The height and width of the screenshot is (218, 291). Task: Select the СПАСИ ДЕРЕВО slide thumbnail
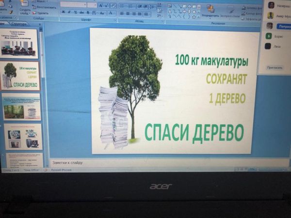click(x=21, y=76)
